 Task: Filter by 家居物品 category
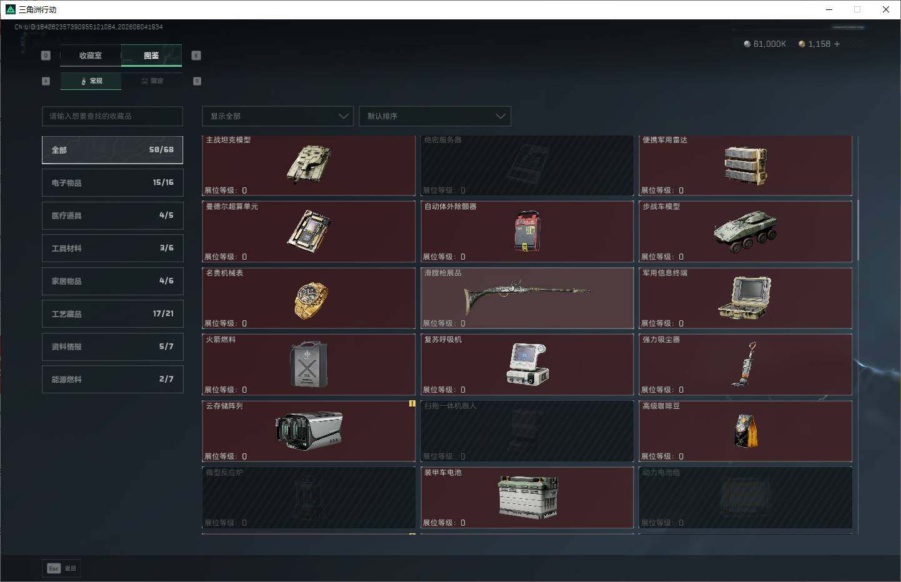pos(112,281)
